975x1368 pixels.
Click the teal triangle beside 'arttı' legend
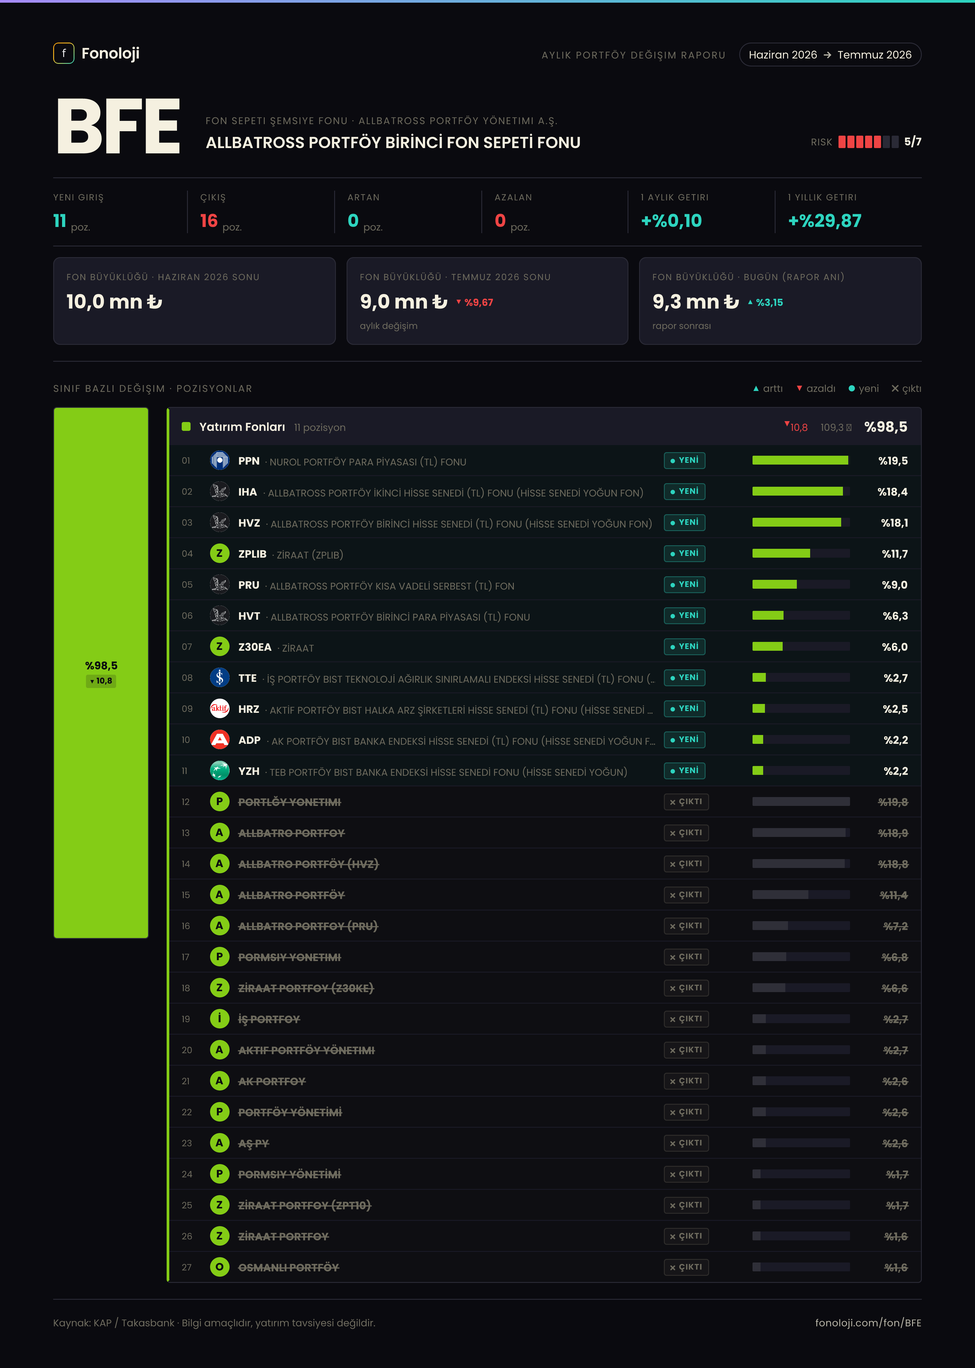(x=756, y=389)
